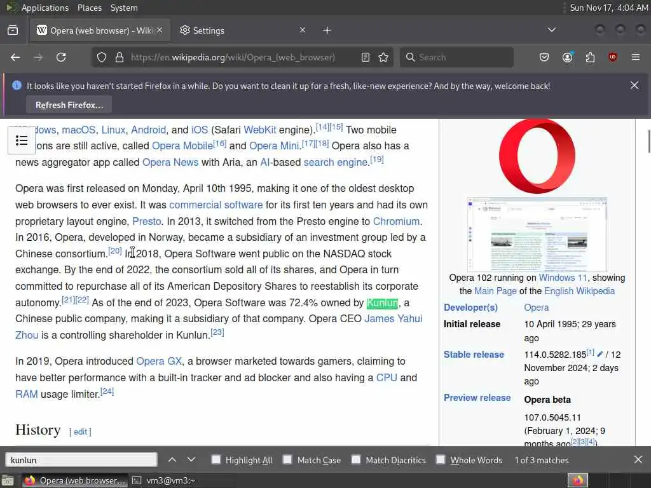Click the History section edit link

[x=80, y=432]
